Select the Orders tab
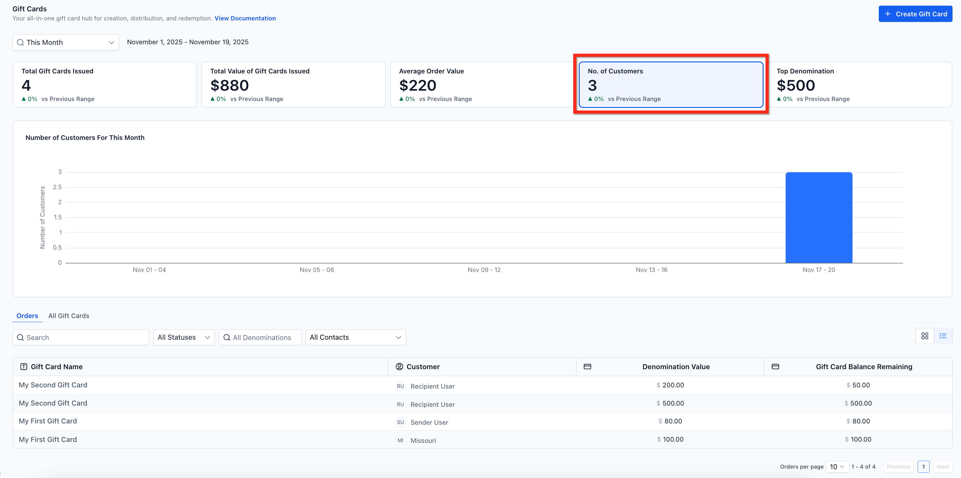The height and width of the screenshot is (478, 961). (x=27, y=316)
